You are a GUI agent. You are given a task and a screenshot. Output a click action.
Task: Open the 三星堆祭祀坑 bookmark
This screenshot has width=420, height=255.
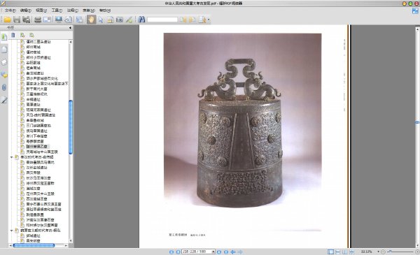pos(36,94)
